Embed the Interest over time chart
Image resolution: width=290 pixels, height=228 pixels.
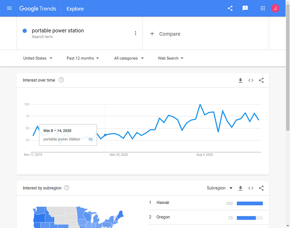251,80
